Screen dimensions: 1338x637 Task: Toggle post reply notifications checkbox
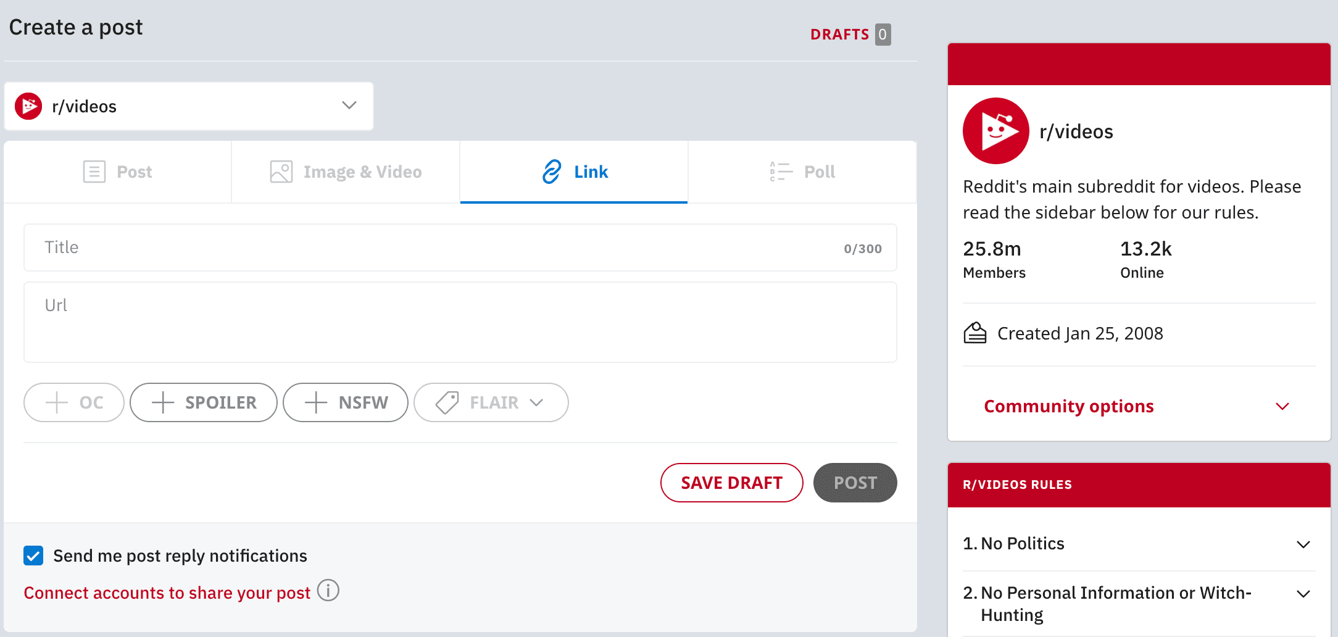33,556
